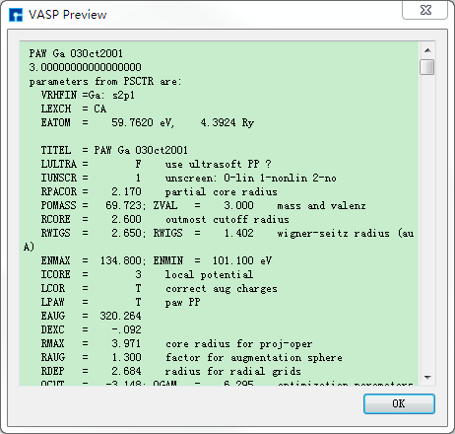455x434 pixels.
Task: Click the vertical scrollbar thumb
Action: 427,67
